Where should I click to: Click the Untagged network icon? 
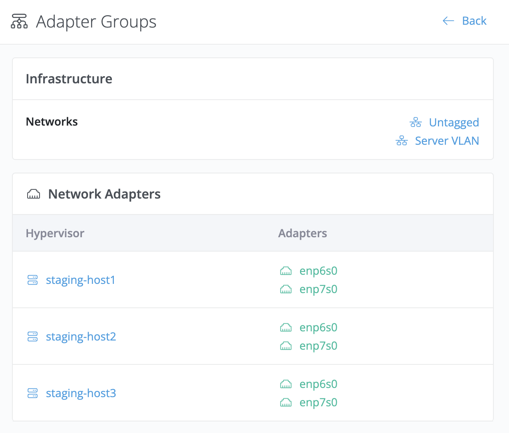click(x=416, y=122)
